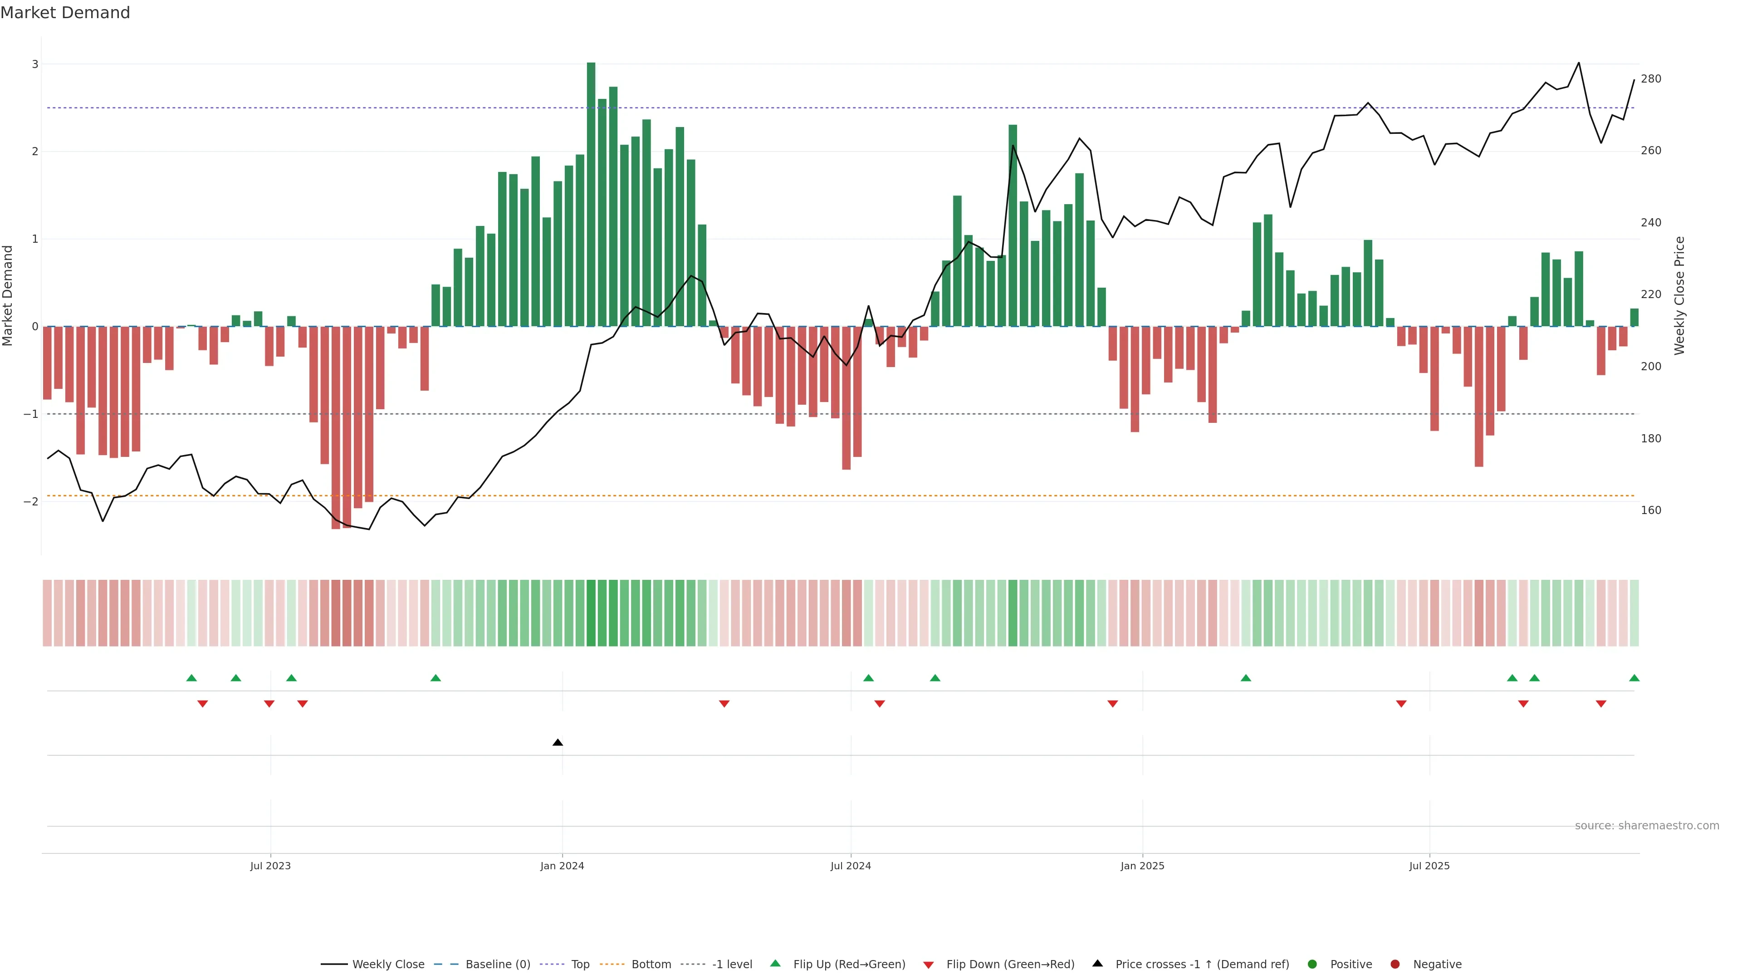Click the source: sharemaestro.com text

pos(1647,826)
